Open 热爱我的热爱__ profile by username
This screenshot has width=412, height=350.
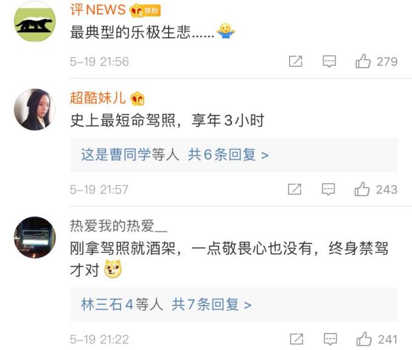tap(119, 226)
